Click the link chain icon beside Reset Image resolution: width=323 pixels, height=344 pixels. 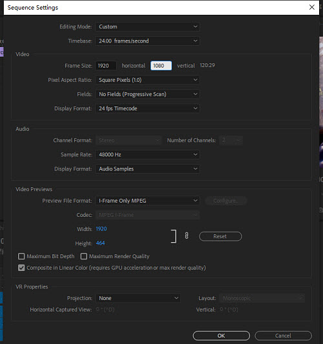(187, 236)
